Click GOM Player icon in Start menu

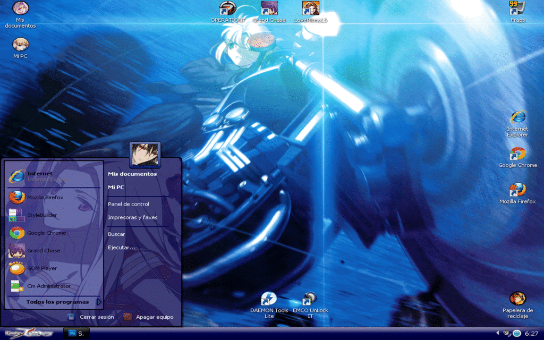16,268
